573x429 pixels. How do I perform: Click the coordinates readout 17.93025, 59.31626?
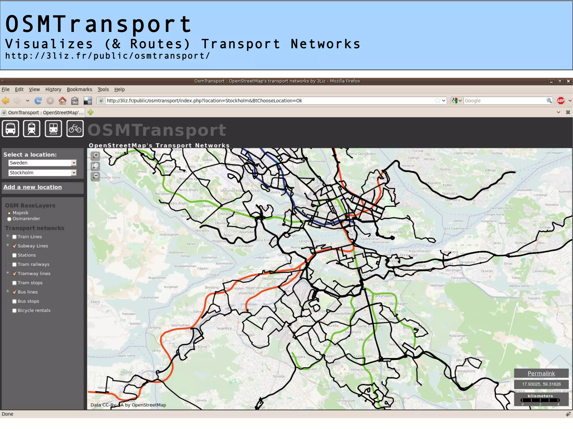[x=541, y=385]
